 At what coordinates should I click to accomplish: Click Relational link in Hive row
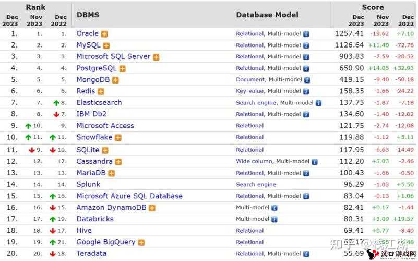point(250,231)
